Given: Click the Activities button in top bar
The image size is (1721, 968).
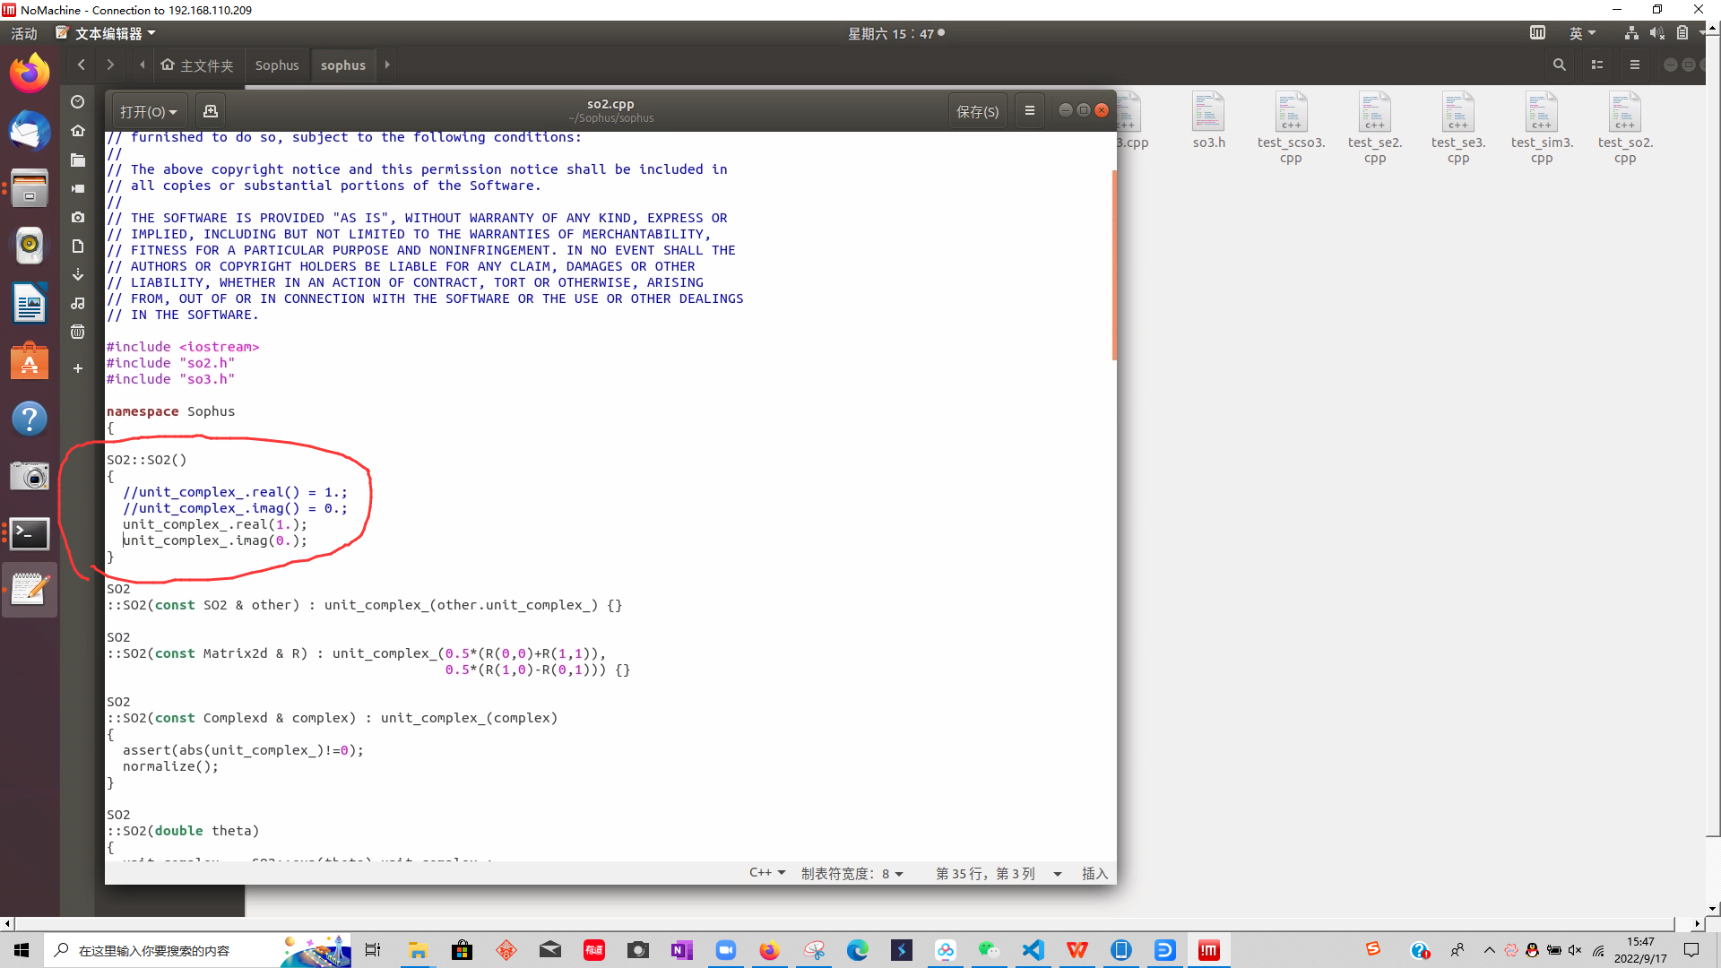Looking at the screenshot, I should (x=24, y=33).
